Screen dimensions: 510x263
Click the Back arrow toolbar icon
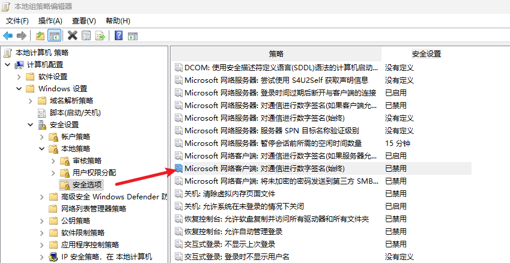point(8,35)
